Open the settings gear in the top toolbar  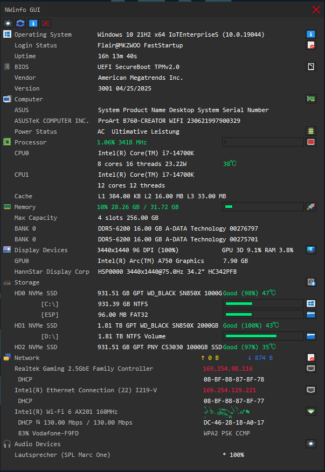coord(8,24)
